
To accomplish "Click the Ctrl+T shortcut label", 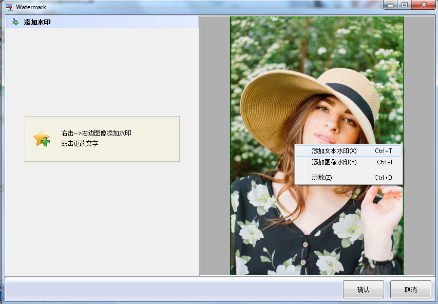I will (x=384, y=151).
